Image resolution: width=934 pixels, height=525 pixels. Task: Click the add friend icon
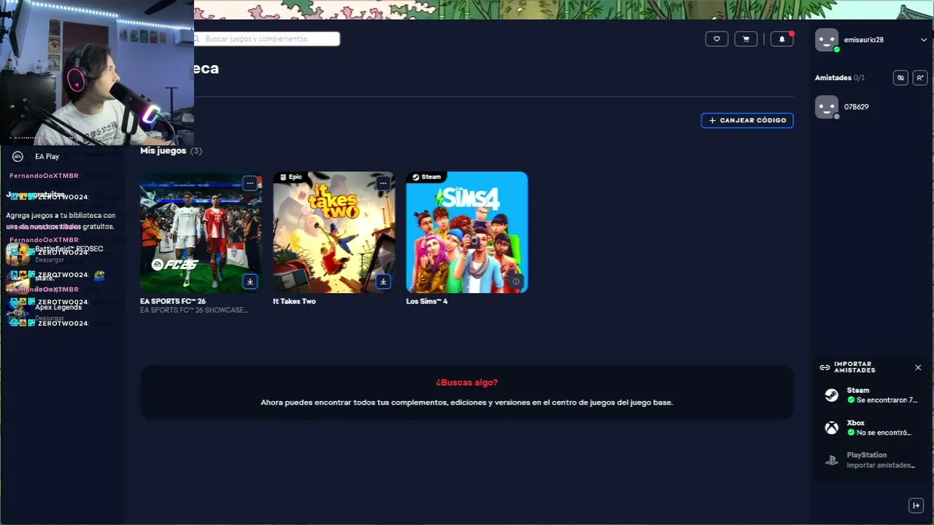click(x=920, y=78)
